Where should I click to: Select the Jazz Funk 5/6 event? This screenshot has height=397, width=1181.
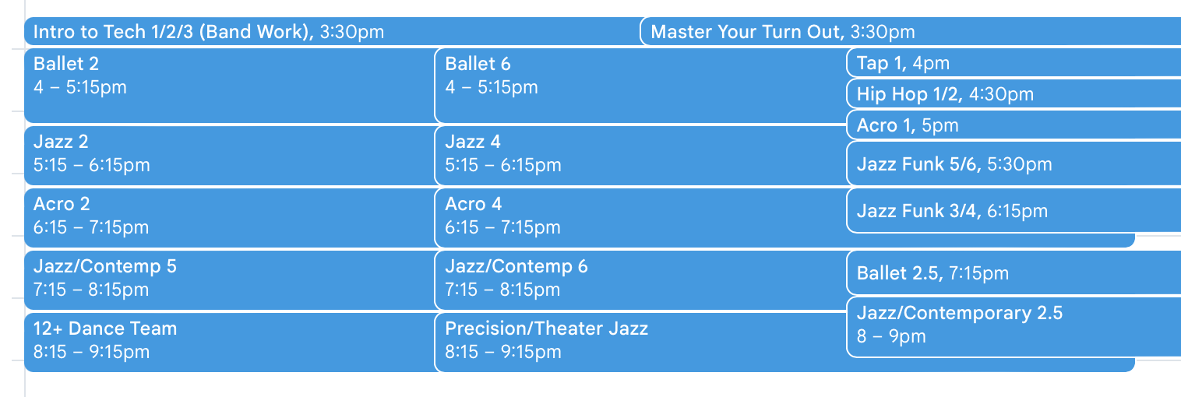(x=1014, y=164)
